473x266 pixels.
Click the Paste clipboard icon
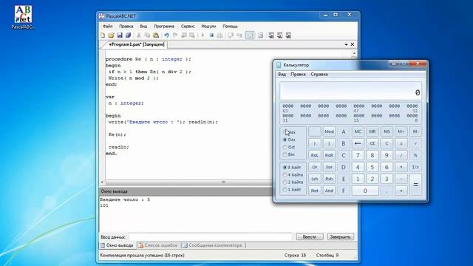156,35
